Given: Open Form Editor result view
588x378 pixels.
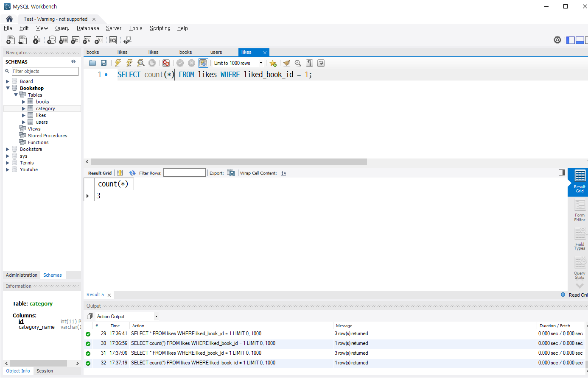Looking at the screenshot, I should point(580,211).
